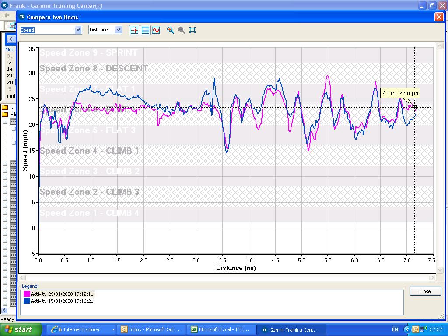
Task: Toggle the graph smoothing curve button
Action: point(156,30)
